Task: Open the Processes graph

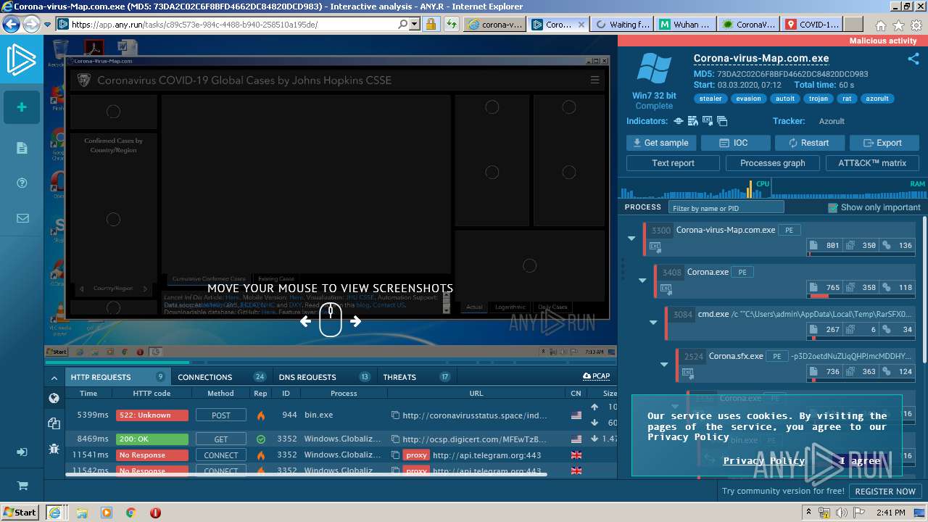Action: pos(773,163)
